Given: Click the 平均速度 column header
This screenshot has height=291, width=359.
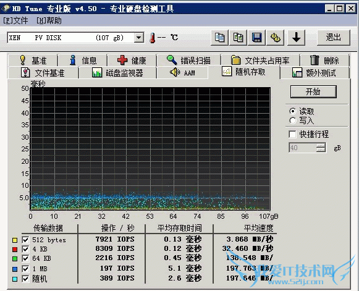Looking at the screenshot, I should [x=258, y=228].
